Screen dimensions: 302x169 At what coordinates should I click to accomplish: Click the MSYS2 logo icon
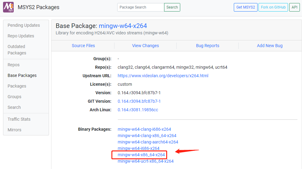(x=8, y=7)
